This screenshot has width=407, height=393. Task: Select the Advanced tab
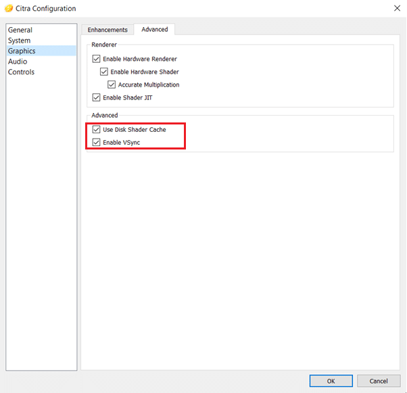click(154, 30)
